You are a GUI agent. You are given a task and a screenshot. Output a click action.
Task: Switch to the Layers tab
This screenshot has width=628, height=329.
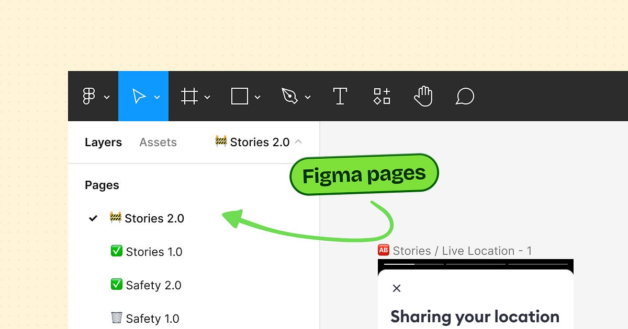(103, 142)
